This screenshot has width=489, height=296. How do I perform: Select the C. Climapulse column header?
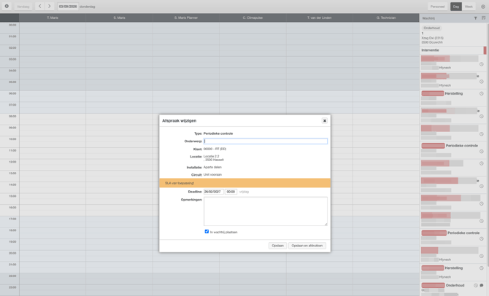[x=253, y=17]
